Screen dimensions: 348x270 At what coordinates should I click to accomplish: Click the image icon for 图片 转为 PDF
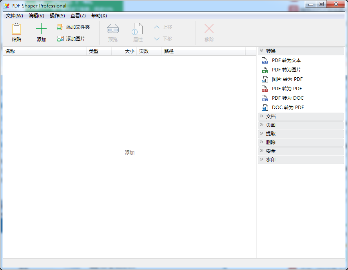click(x=265, y=79)
